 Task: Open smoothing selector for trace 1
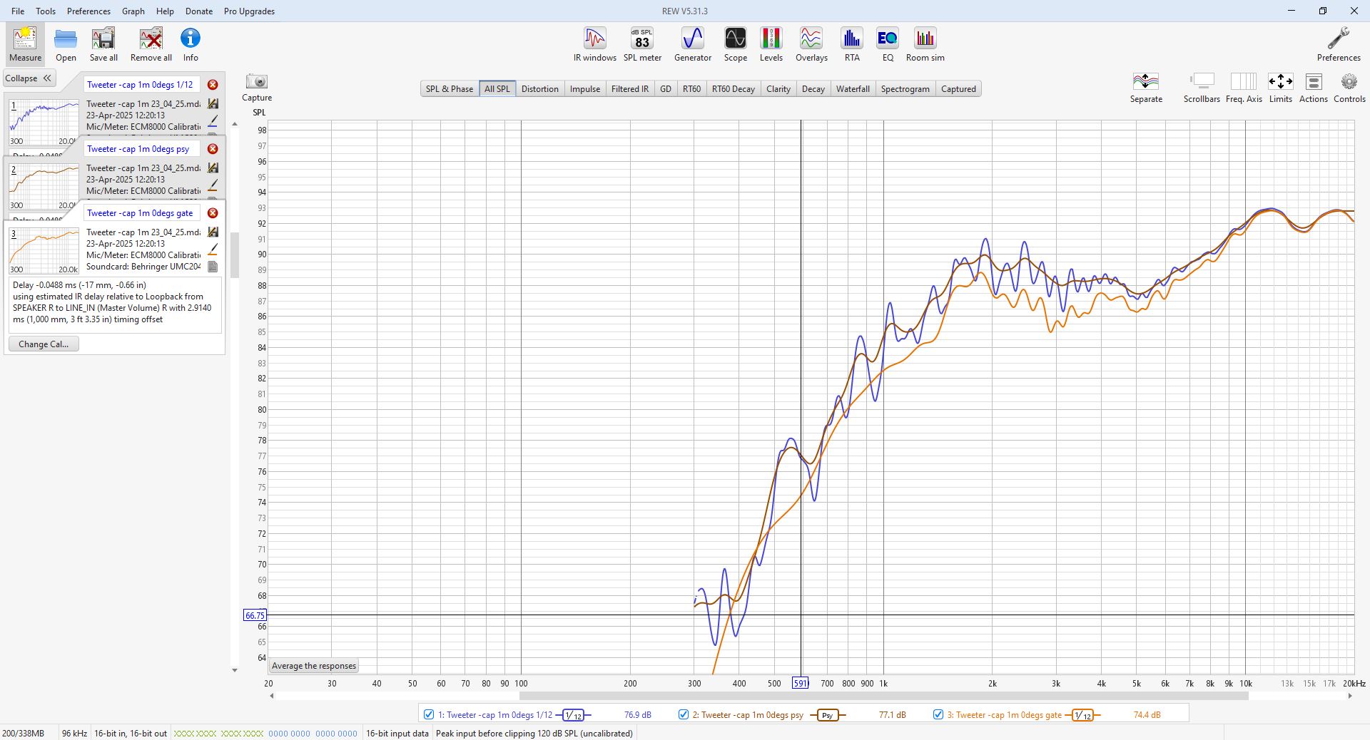(574, 715)
